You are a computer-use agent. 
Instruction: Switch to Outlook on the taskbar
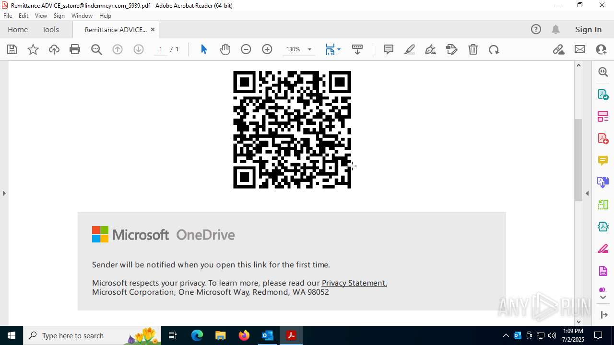[x=267, y=335]
